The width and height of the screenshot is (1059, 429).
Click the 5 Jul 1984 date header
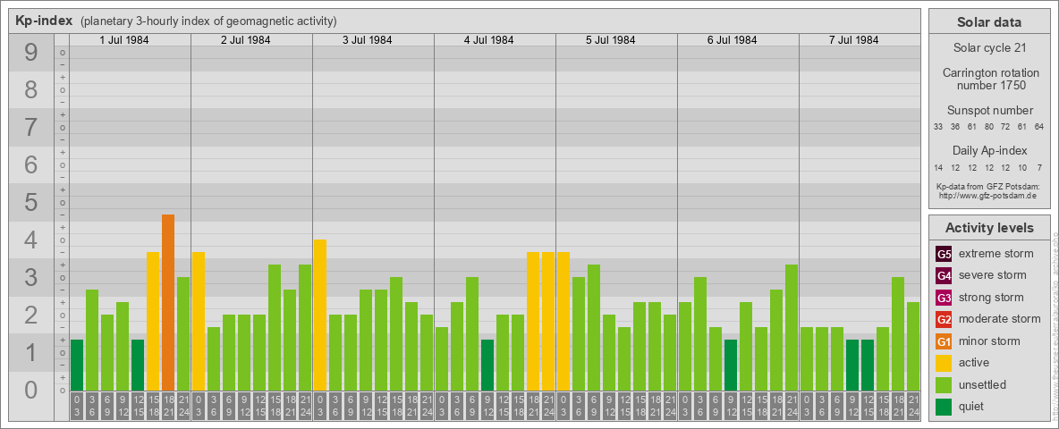(x=611, y=40)
